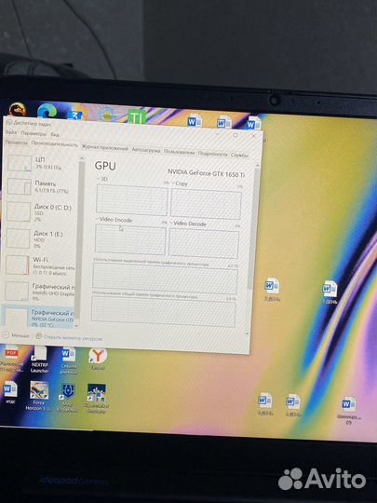The image size is (377, 503).
Task: Launch the Мир Кораблей desktop shortcut
Action: coord(67,398)
